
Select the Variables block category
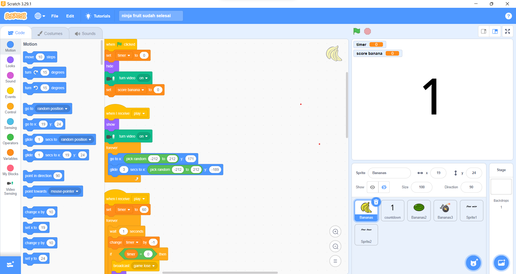(x=10, y=155)
